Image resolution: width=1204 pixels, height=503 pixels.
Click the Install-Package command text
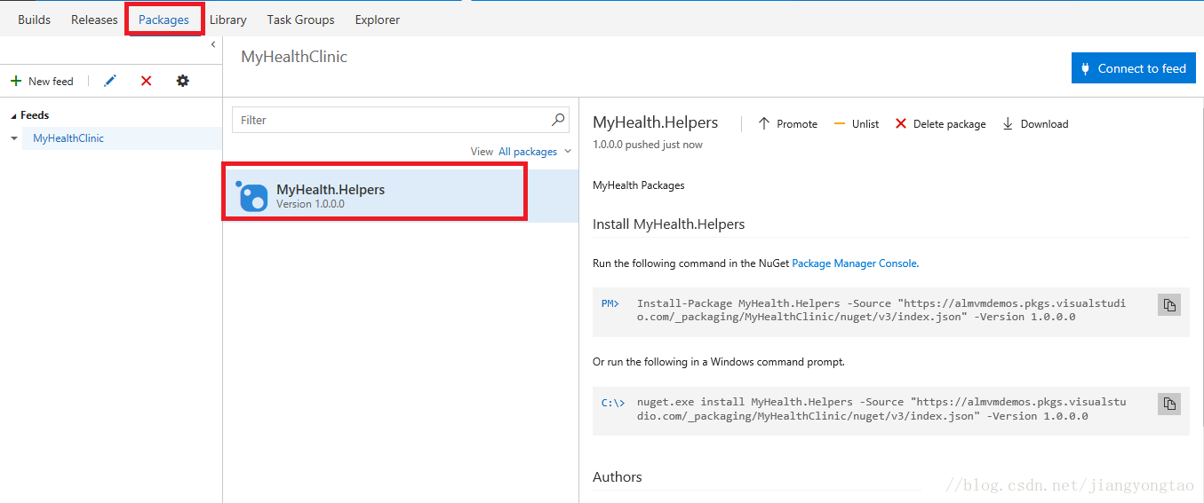click(881, 310)
